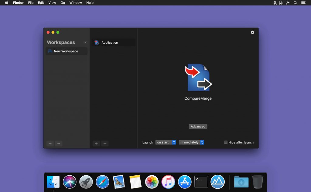Open the Finder File menu
Image resolution: width=311 pixels, height=192 pixels.
tap(31, 3)
